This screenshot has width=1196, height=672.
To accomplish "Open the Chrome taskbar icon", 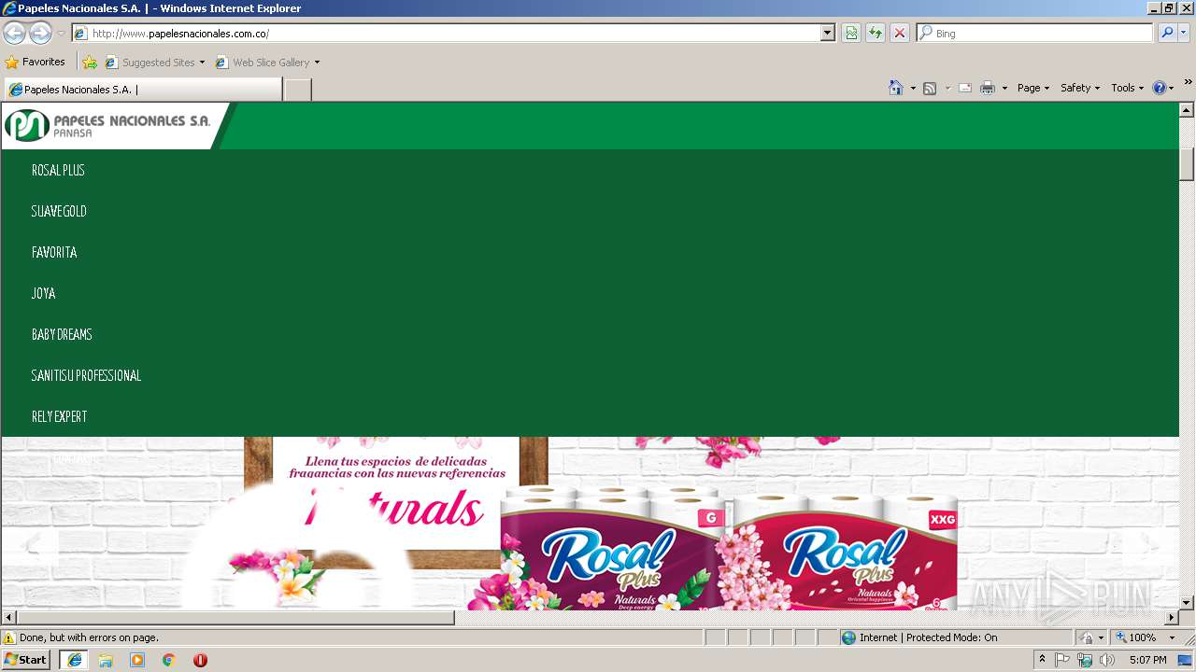I will point(169,660).
